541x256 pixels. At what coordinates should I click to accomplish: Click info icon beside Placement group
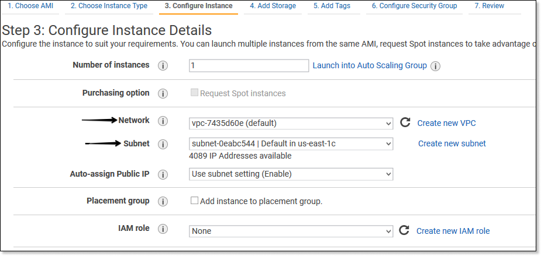(163, 202)
